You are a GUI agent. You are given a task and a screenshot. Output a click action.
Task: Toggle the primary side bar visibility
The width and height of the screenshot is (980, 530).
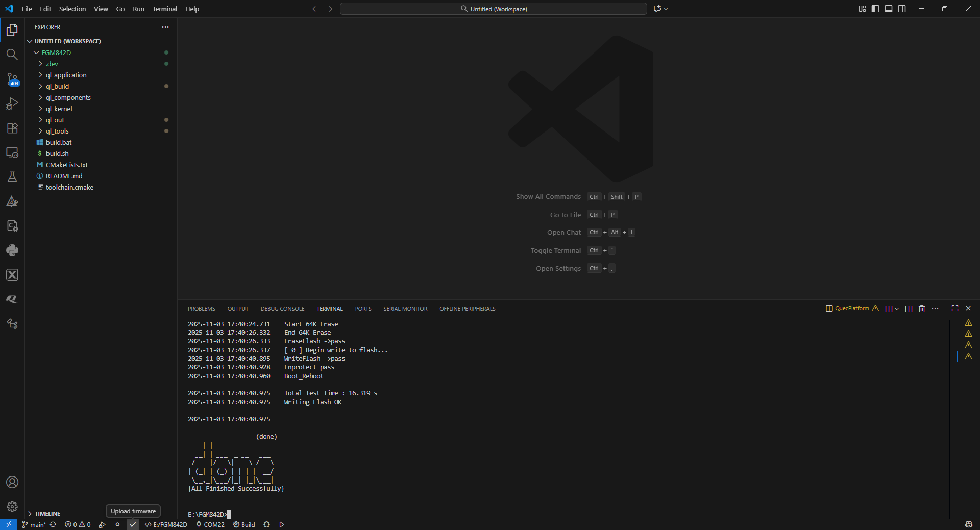pos(875,9)
